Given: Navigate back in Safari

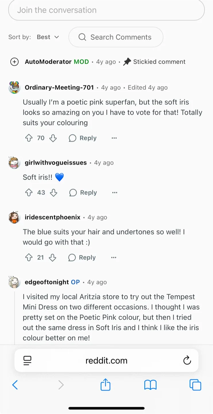Looking at the screenshot, I should 15,385.
